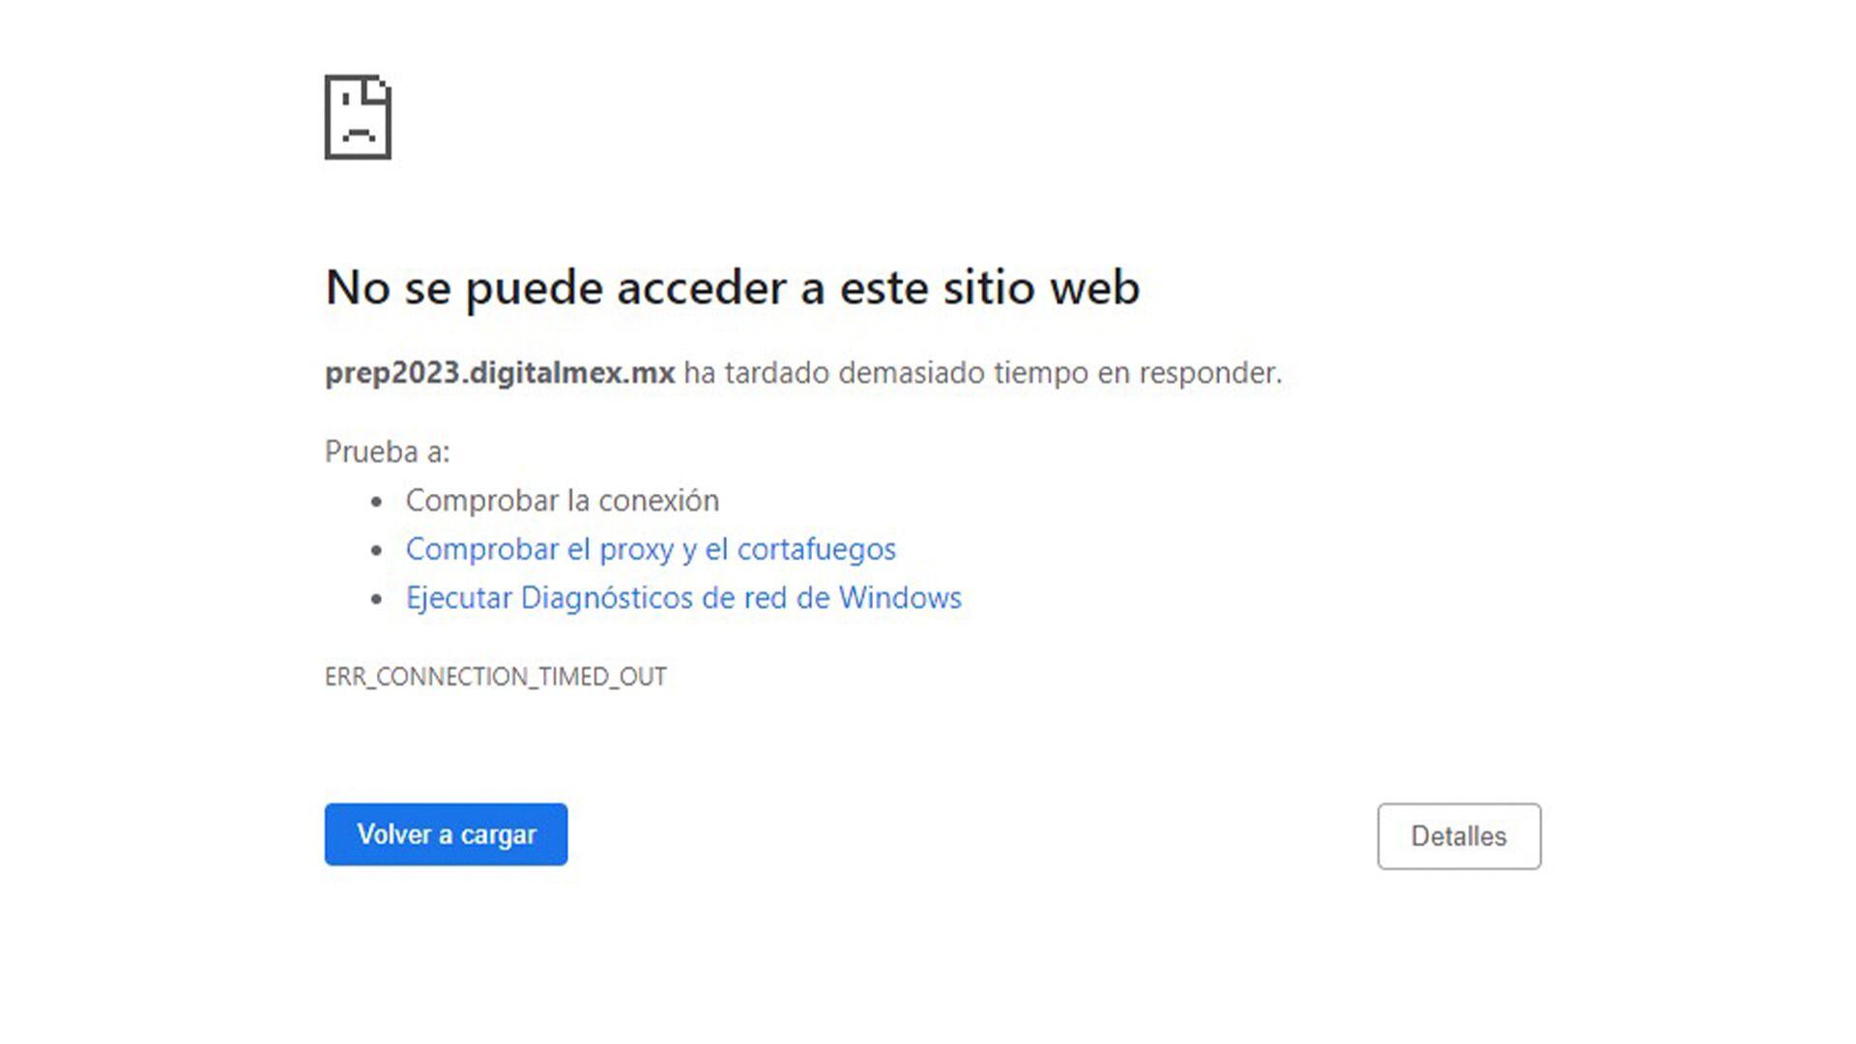This screenshot has width=1856, height=1044.
Task: Click the heading No se puede acceder
Action: click(732, 287)
